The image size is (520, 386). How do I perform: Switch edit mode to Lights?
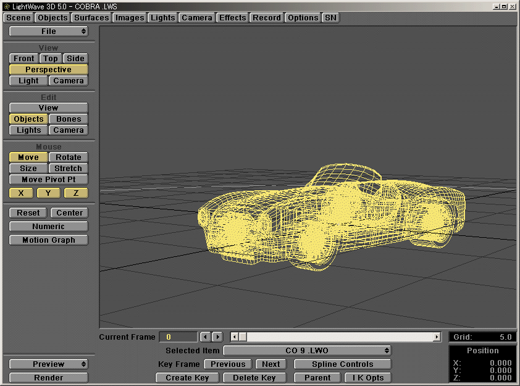(28, 130)
